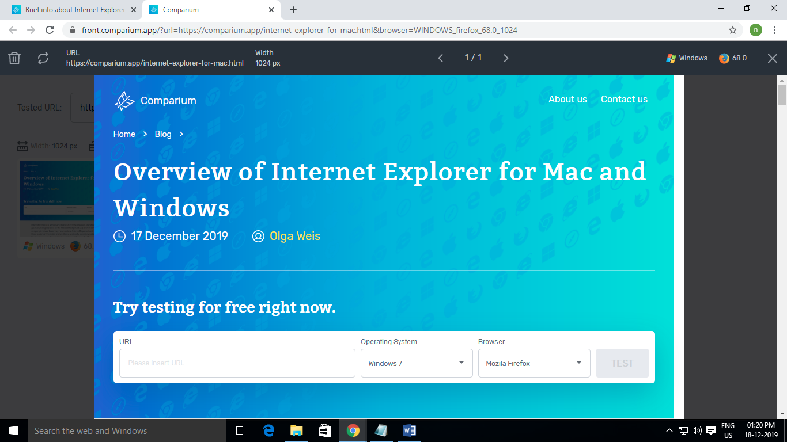Open the volume tray icon
Screen dimensions: 787x442
[697, 430]
